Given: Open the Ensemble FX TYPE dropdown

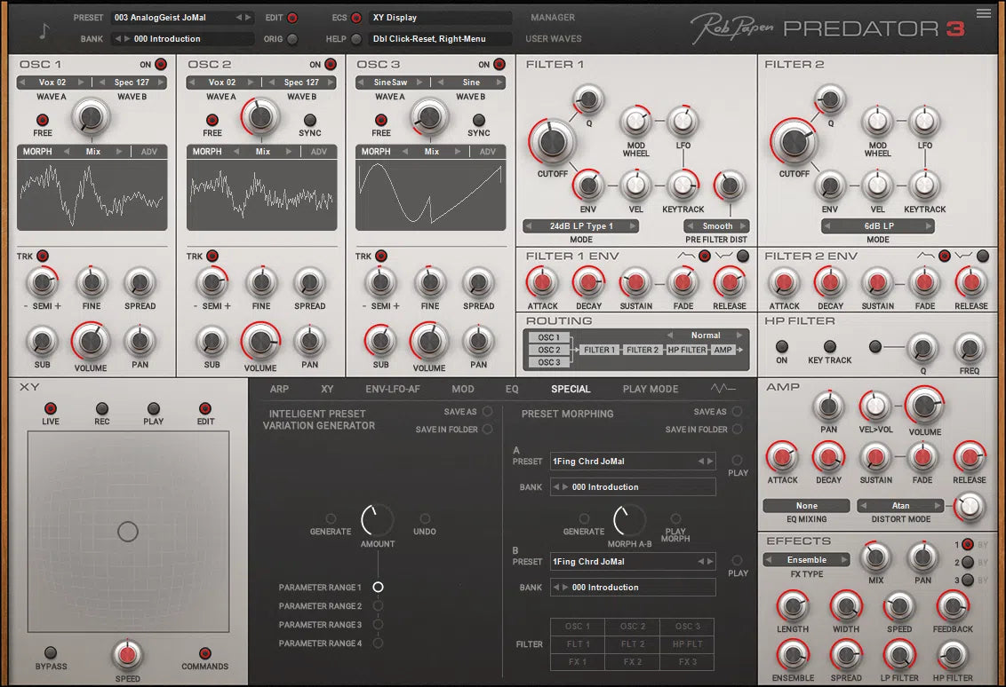Looking at the screenshot, I should pyautogui.click(x=805, y=559).
